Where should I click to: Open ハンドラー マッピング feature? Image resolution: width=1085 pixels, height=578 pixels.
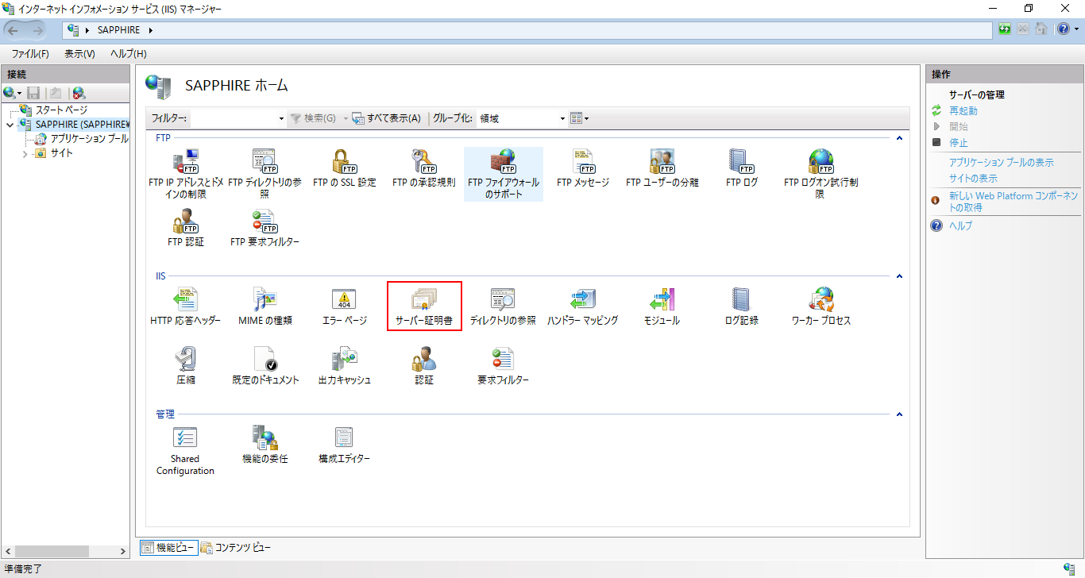tap(583, 307)
